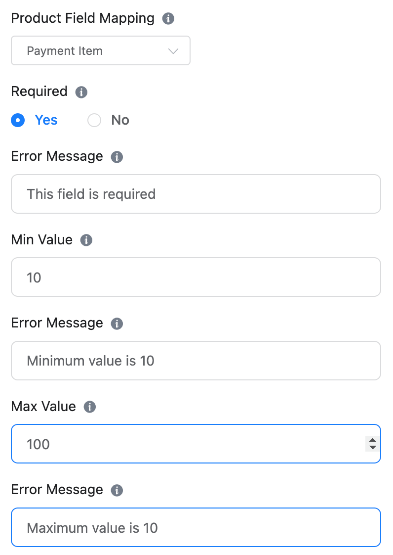393x555 pixels.
Task: Focus the Min Value field containing 10
Action: pyautogui.click(x=196, y=277)
